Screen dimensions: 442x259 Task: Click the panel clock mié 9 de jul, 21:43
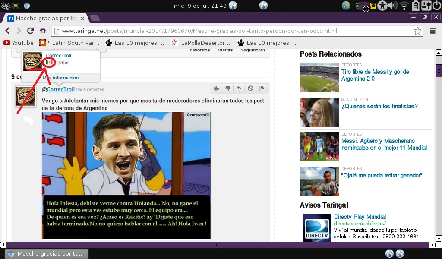pyautogui.click(x=200, y=6)
